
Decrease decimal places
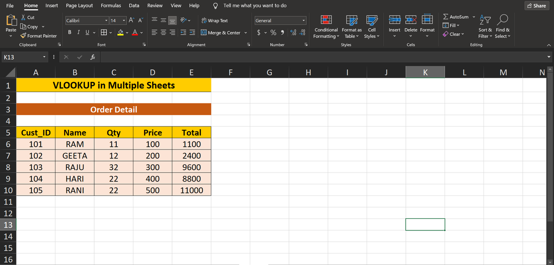303,33
